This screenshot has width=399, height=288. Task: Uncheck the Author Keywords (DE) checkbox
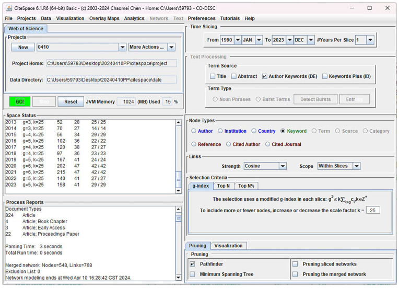pyautogui.click(x=265, y=76)
